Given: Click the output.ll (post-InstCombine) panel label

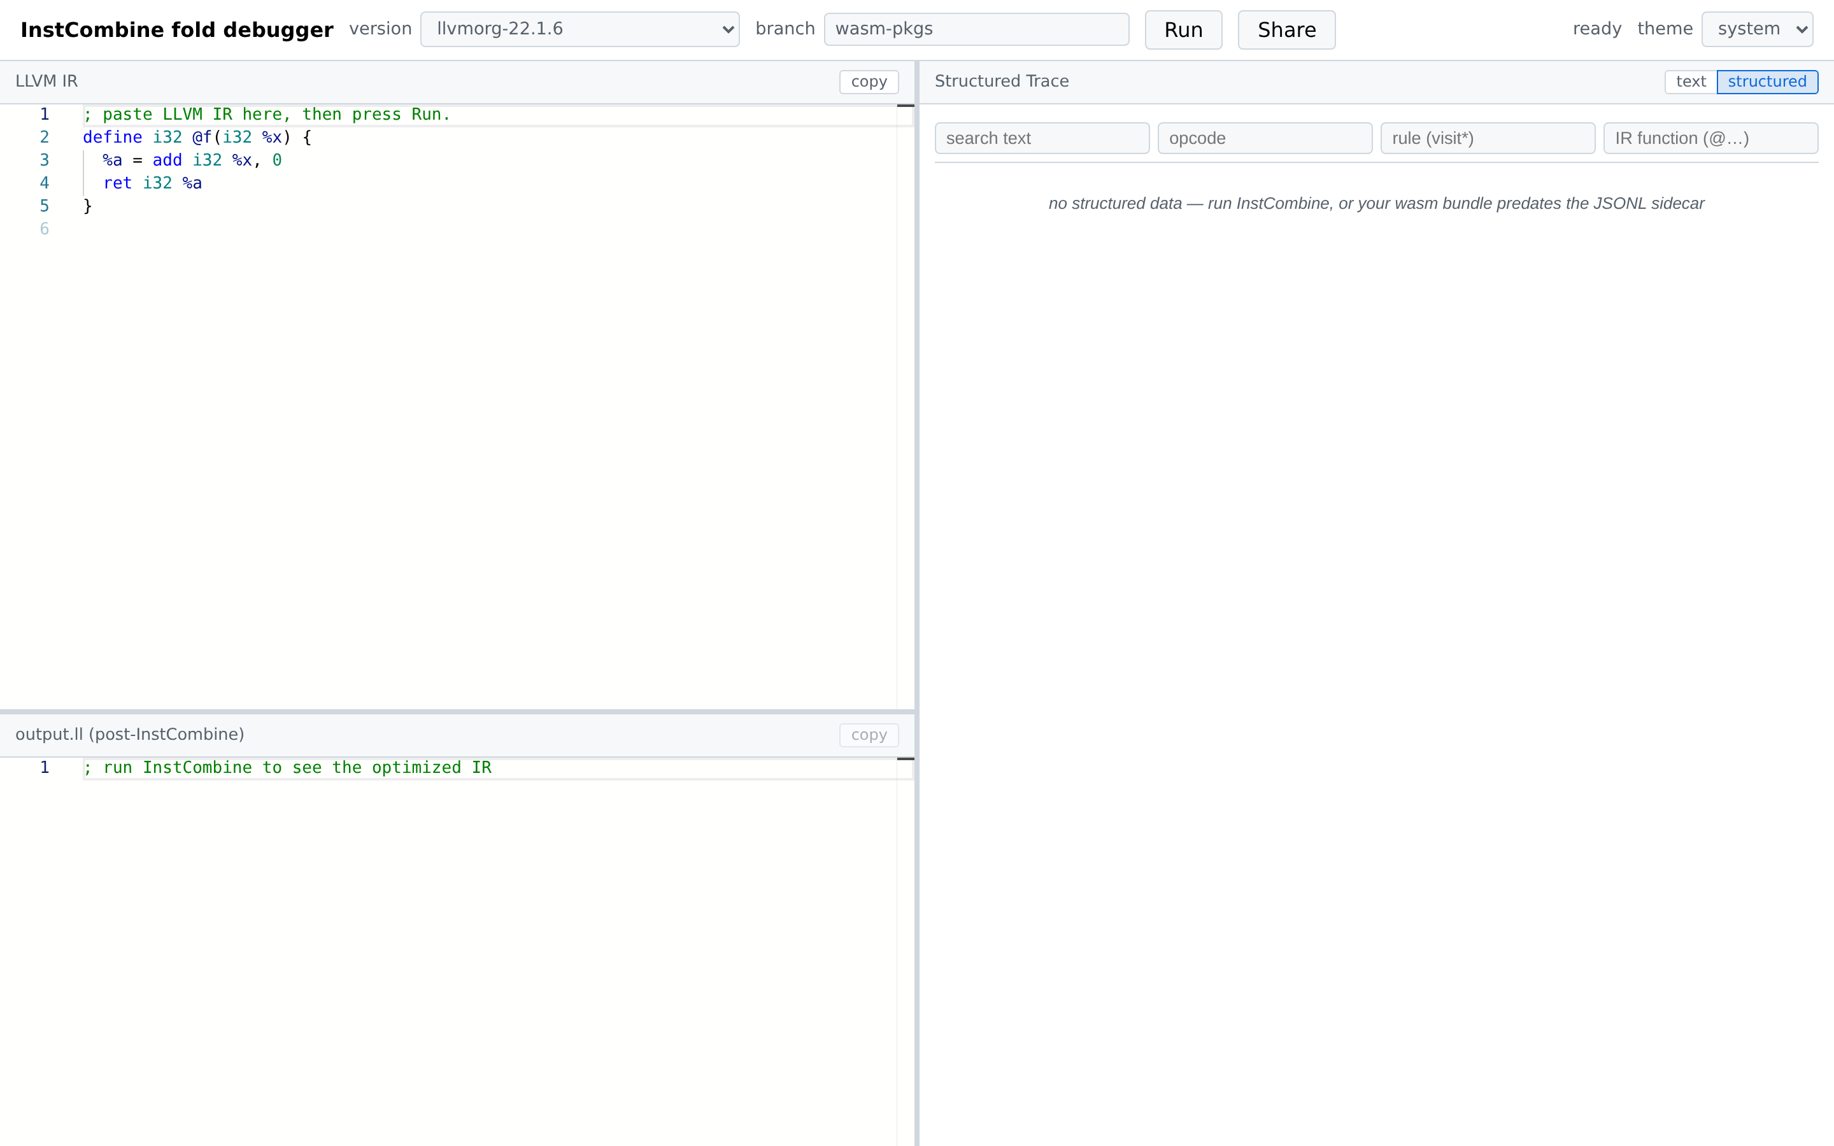Looking at the screenshot, I should click(x=130, y=735).
